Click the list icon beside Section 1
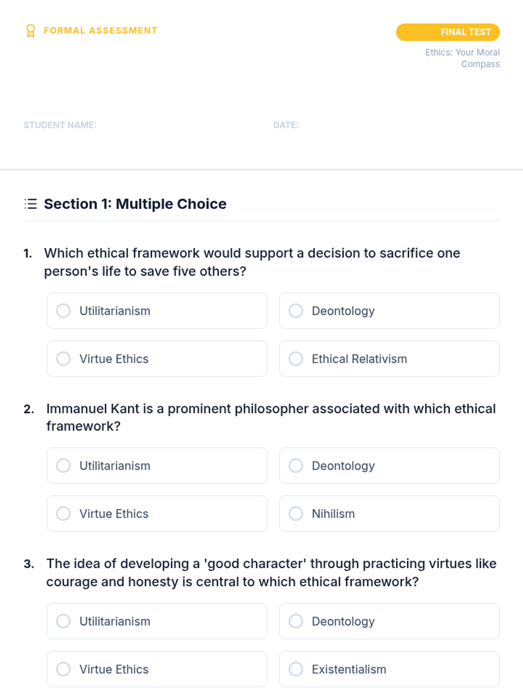Image resolution: width=523 pixels, height=698 pixels. point(31,204)
